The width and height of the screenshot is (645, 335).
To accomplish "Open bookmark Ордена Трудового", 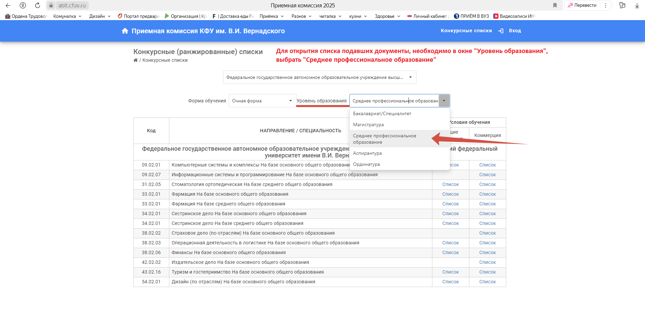I will pos(26,16).
